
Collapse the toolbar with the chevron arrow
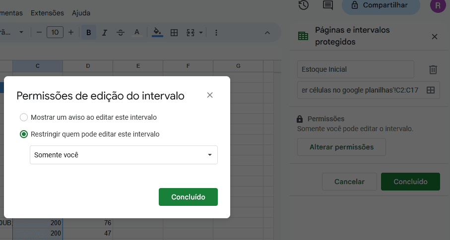(x=267, y=33)
